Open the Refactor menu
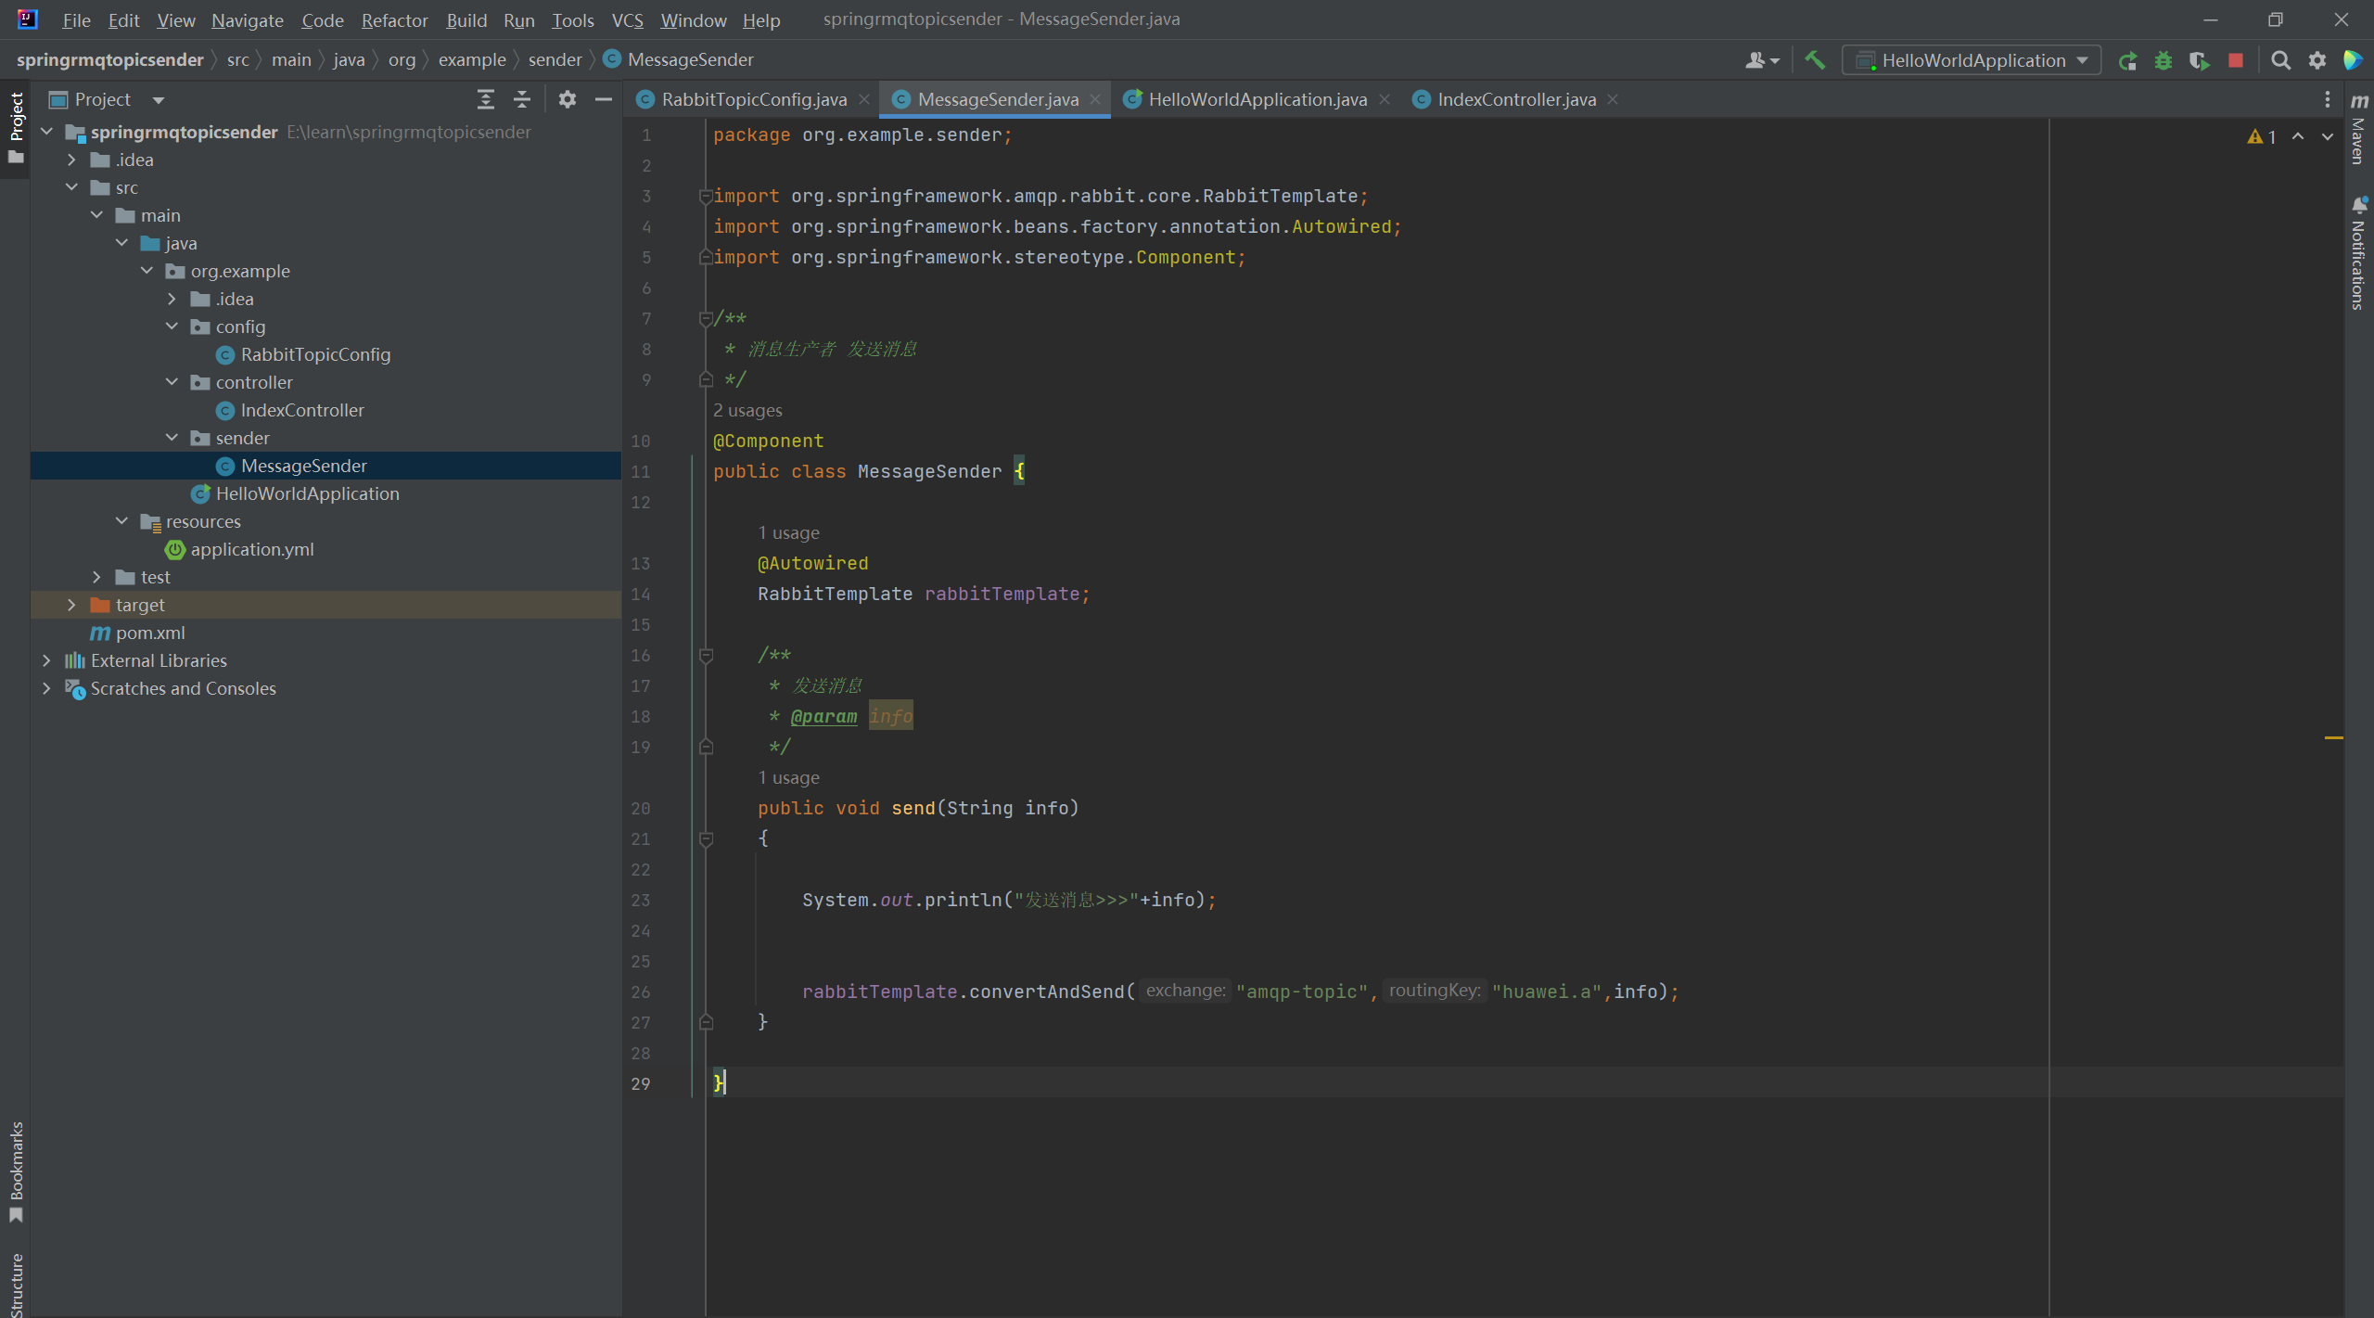The image size is (2374, 1318). (x=394, y=19)
